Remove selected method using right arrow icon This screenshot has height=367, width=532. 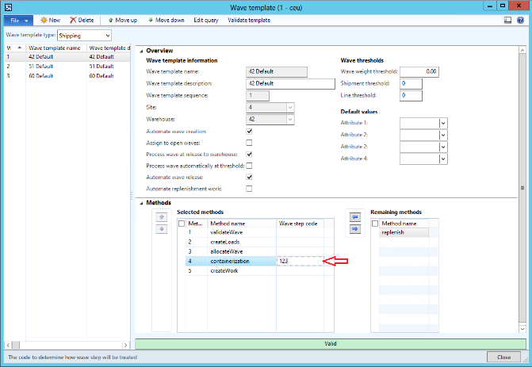coord(354,229)
